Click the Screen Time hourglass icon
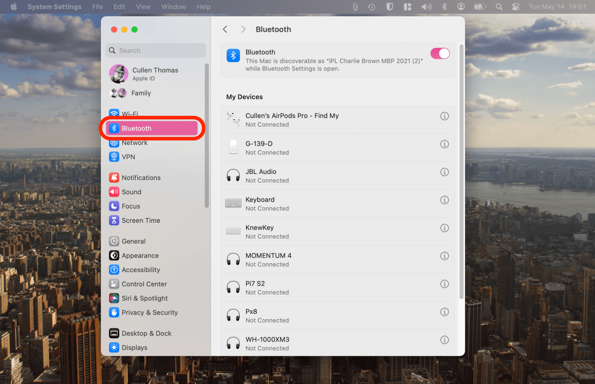Image resolution: width=595 pixels, height=384 pixels. pos(114,220)
